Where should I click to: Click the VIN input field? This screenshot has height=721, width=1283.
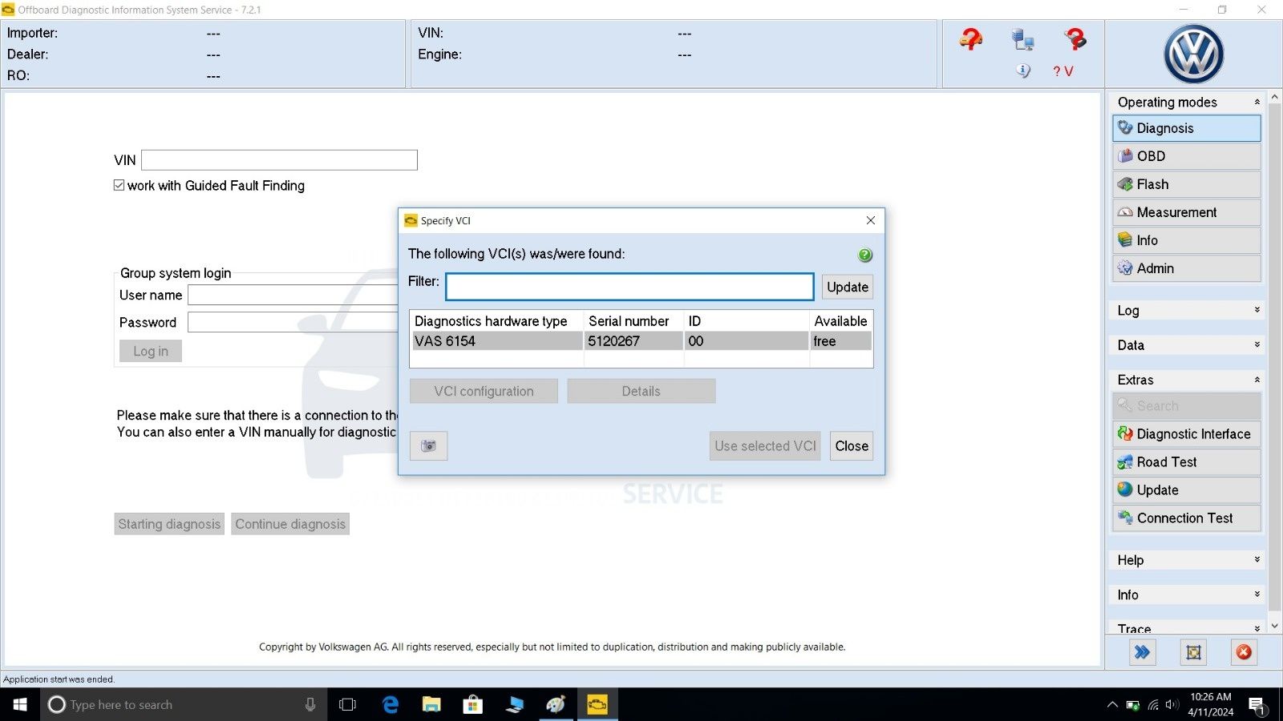279,160
